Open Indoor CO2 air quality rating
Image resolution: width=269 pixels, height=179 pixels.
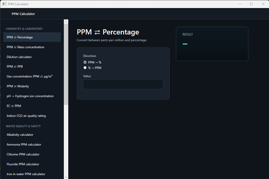[32, 116]
